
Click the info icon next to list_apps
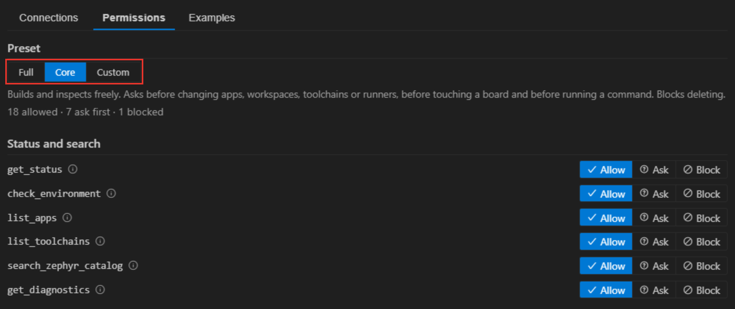click(x=67, y=217)
